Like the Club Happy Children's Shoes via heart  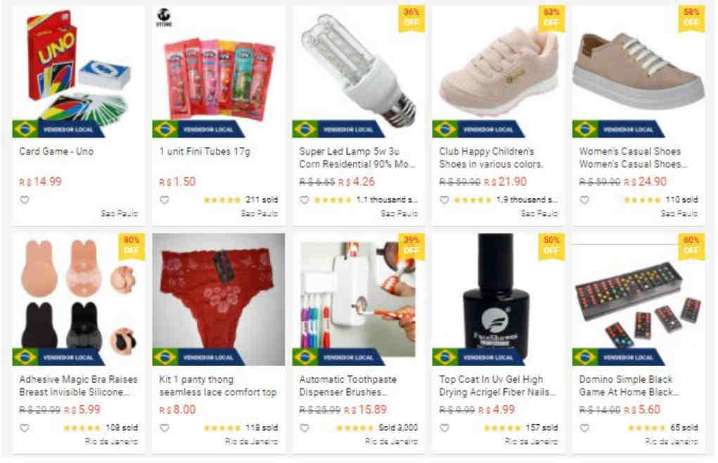tap(444, 200)
